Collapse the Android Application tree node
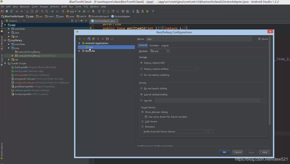Image resolution: width=290 pixels, height=164 pixels. coord(79,43)
